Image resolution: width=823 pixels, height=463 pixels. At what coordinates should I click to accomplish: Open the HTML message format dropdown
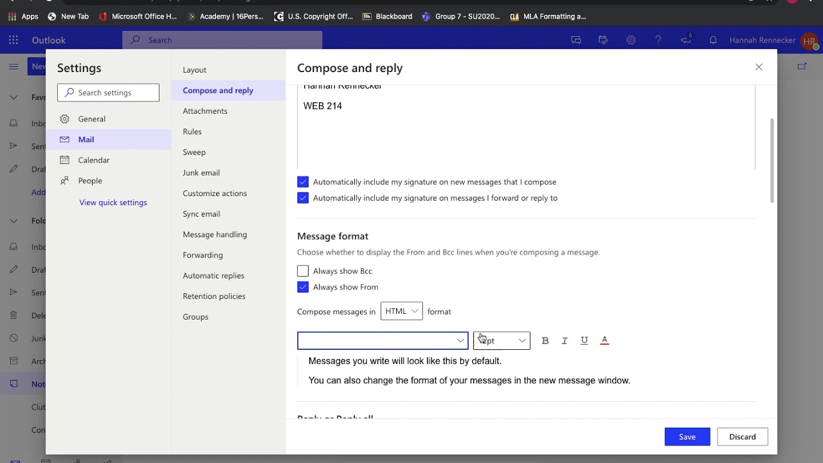[401, 311]
